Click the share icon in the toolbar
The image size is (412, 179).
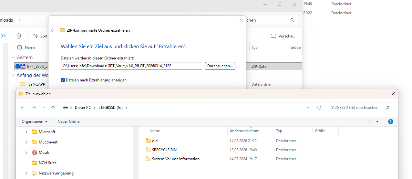(x=4, y=36)
